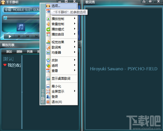Click the 列表 playlist button
The height and width of the screenshot is (131, 163).
tap(30, 52)
